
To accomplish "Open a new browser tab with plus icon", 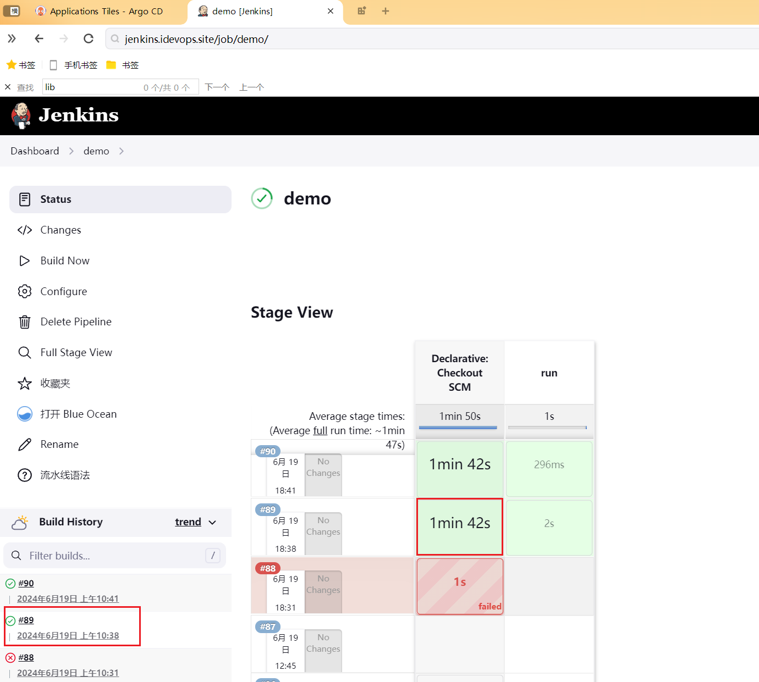I will (x=386, y=11).
